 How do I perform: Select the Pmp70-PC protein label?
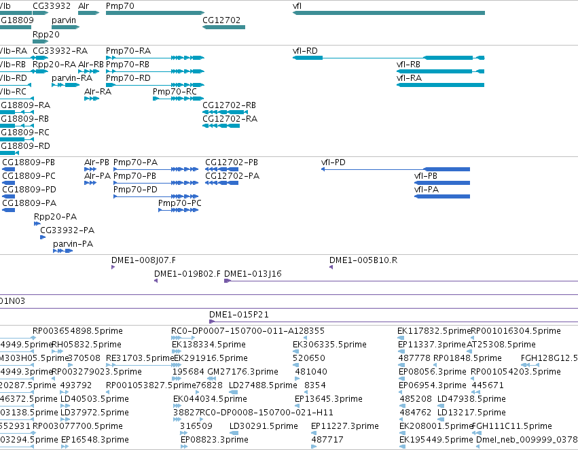(x=180, y=203)
